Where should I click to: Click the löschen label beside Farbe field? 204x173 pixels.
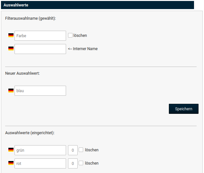[x=80, y=36]
